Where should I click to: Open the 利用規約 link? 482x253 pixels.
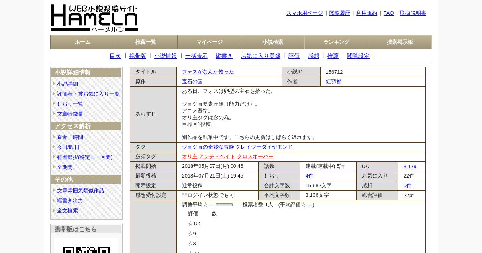[367, 13]
